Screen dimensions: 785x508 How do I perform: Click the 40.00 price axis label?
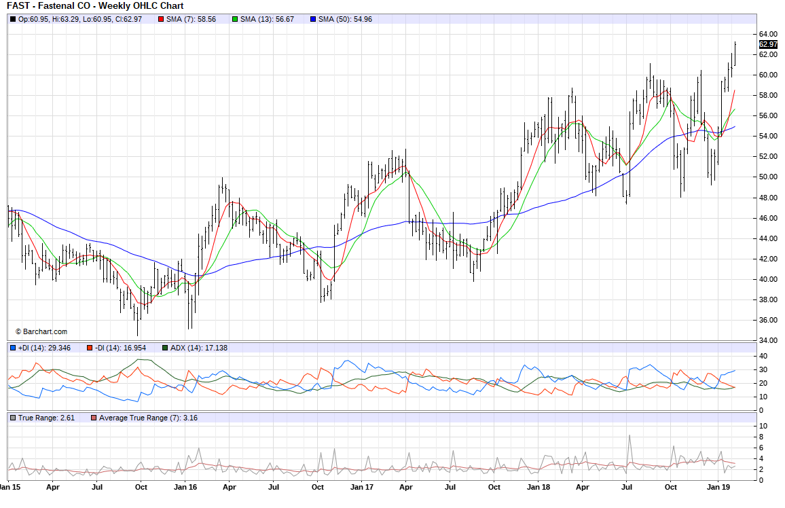(x=768, y=279)
